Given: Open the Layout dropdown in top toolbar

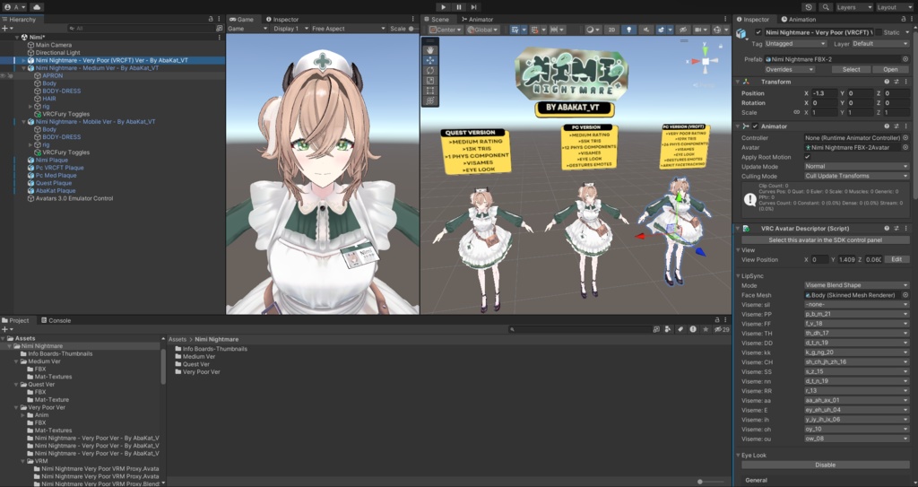Looking at the screenshot, I should (x=895, y=7).
